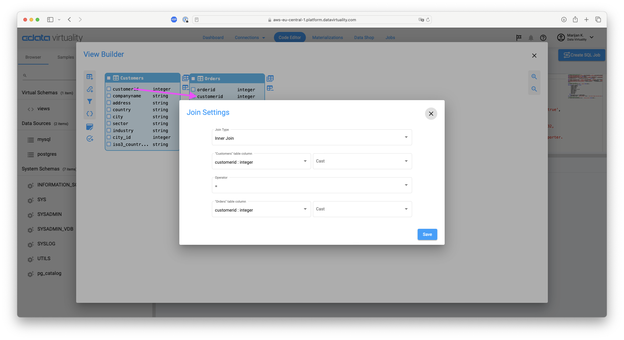This screenshot has width=624, height=340.
Task: Toggle the checkbox in the Customers table header
Action: [x=108, y=78]
